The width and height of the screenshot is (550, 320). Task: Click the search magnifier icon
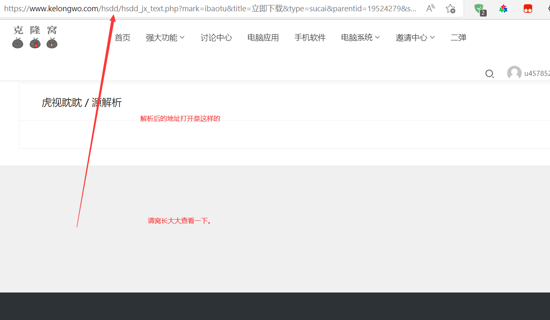[x=490, y=74]
